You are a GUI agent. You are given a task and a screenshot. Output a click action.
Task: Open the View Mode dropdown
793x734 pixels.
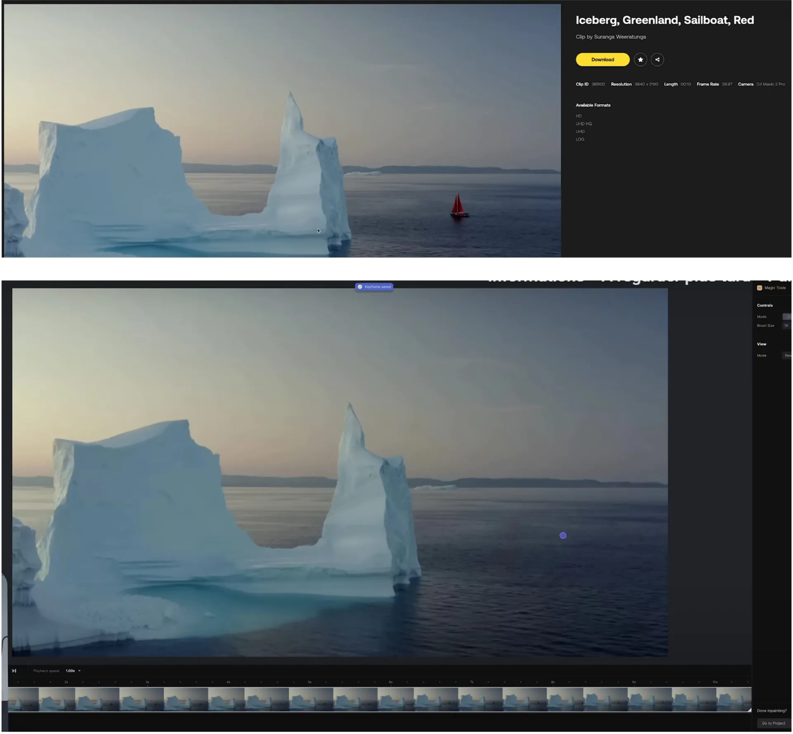787,356
